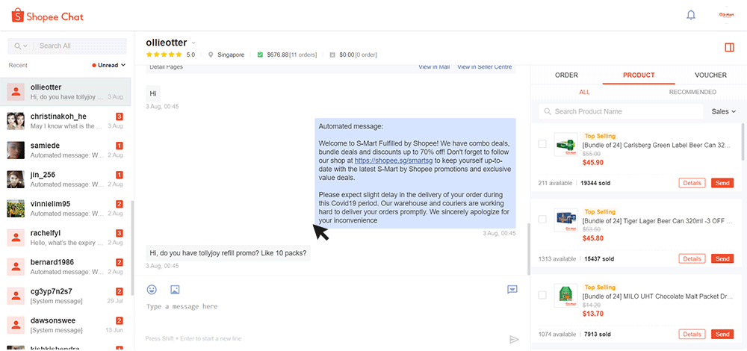Viewport: 747px width, 351px height.
Task: Click the "19344 sold" text
Action: (x=595, y=183)
